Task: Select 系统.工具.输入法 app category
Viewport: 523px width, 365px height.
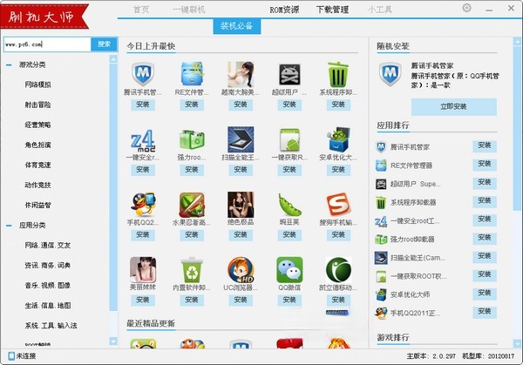Action: [51, 326]
